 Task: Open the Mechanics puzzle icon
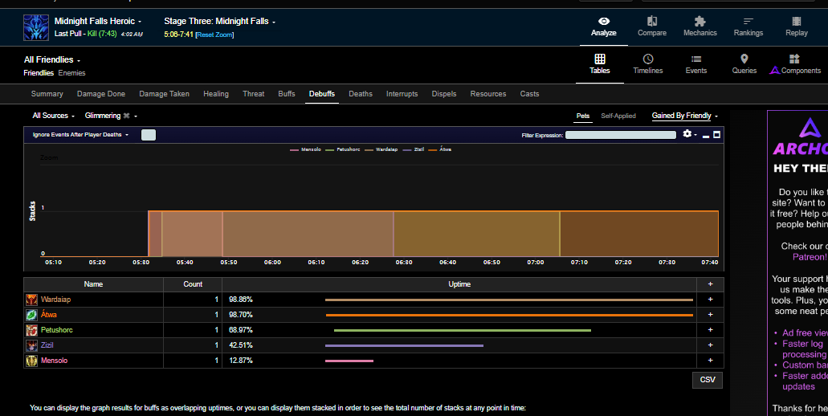[x=700, y=22]
